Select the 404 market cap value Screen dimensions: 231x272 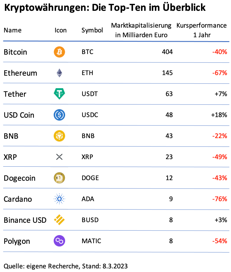(167, 52)
